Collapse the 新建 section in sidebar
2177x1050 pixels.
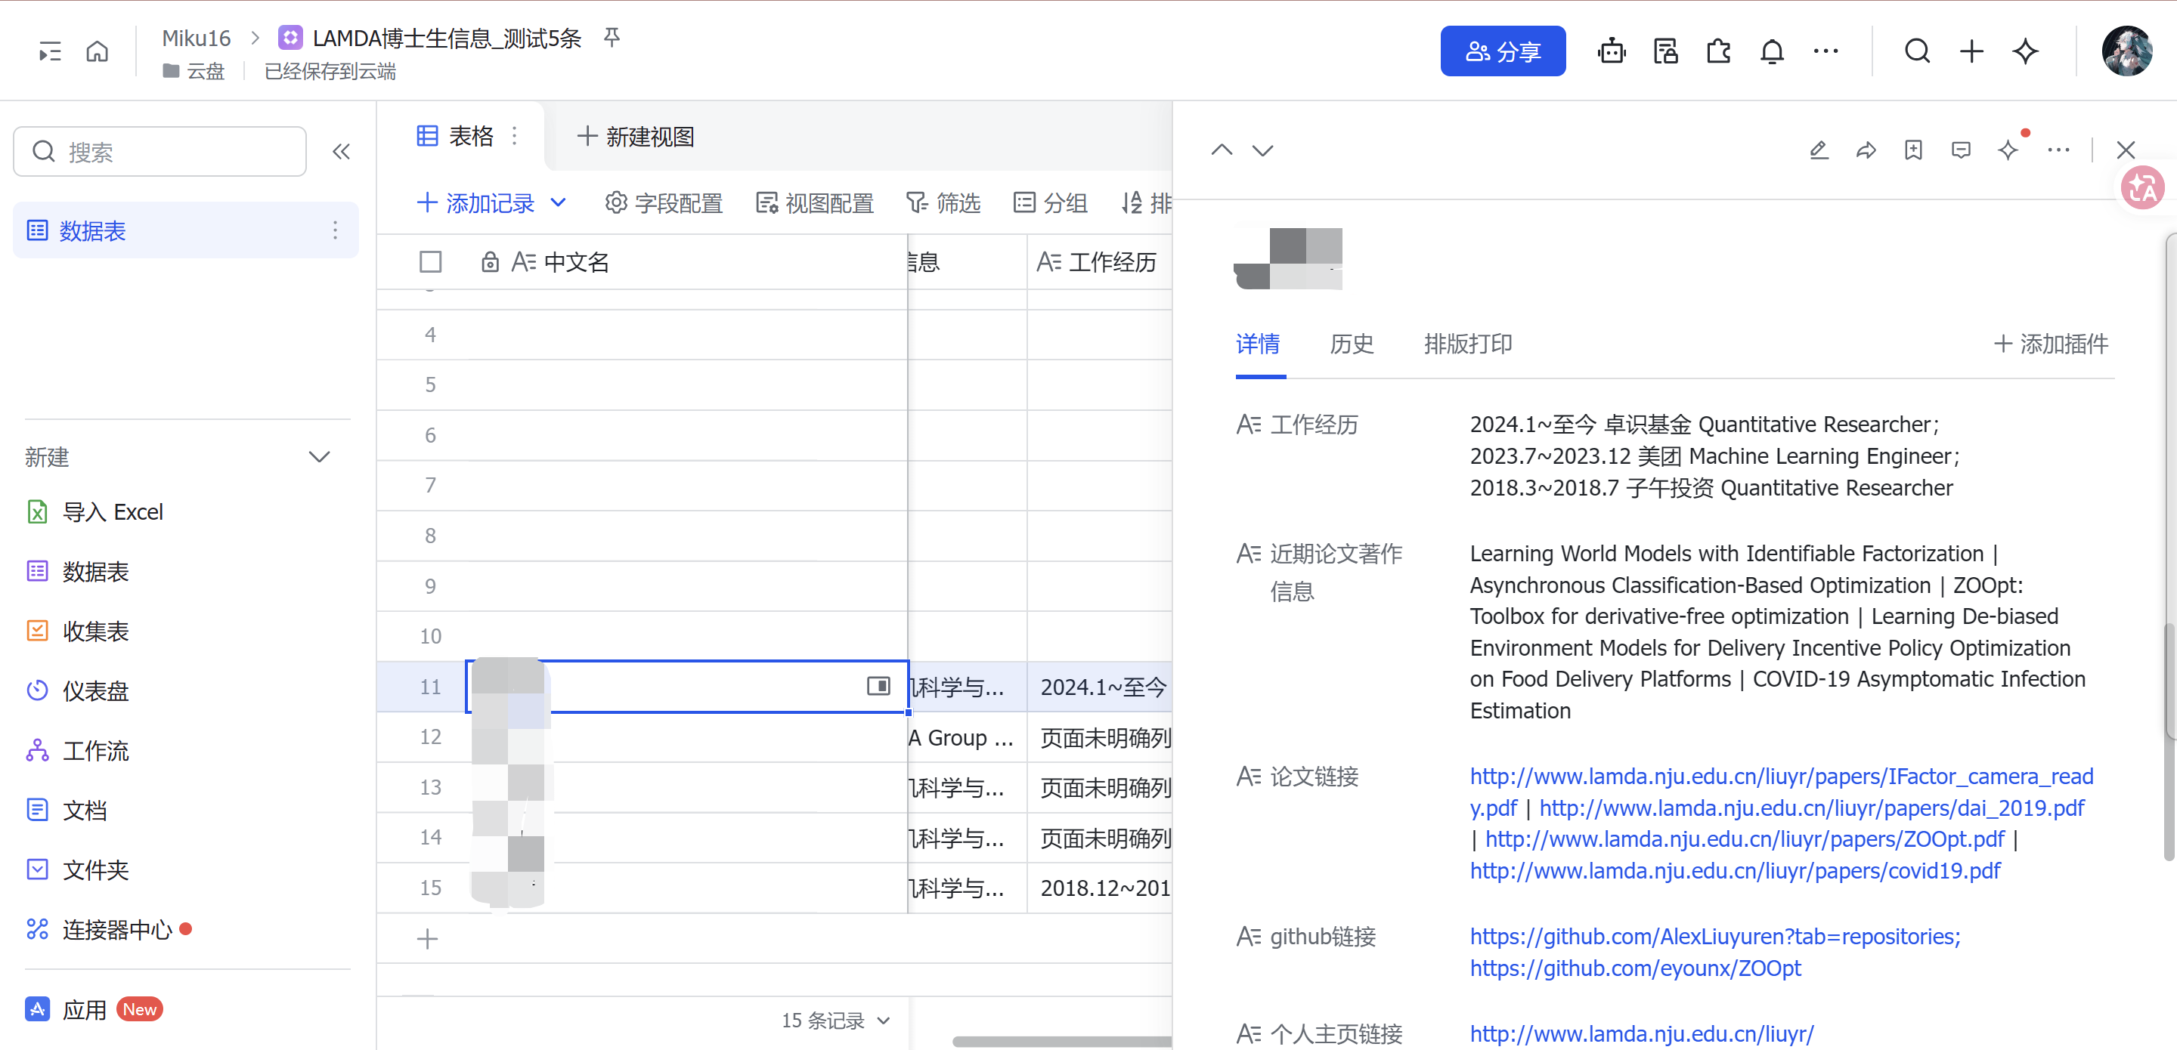tap(318, 457)
